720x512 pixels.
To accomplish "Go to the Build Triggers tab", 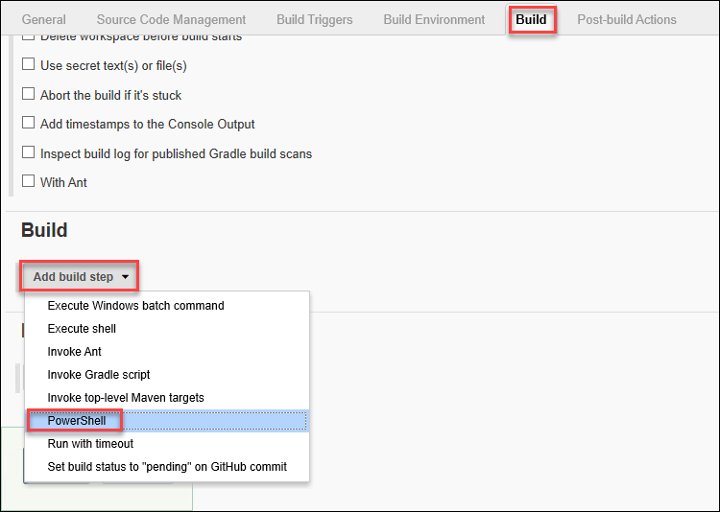I will point(315,20).
